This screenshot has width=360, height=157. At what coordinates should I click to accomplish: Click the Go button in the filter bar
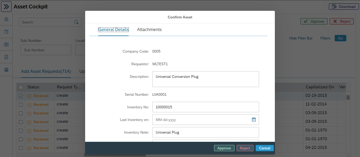click(x=340, y=38)
